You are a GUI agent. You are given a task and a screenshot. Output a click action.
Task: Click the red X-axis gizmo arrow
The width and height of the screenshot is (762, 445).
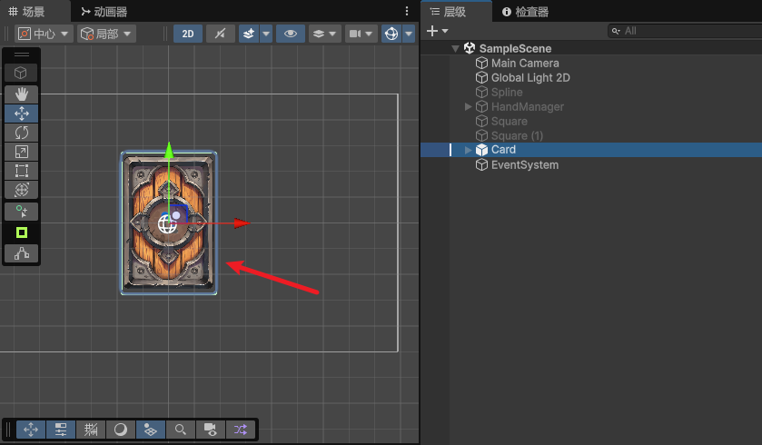pos(242,223)
